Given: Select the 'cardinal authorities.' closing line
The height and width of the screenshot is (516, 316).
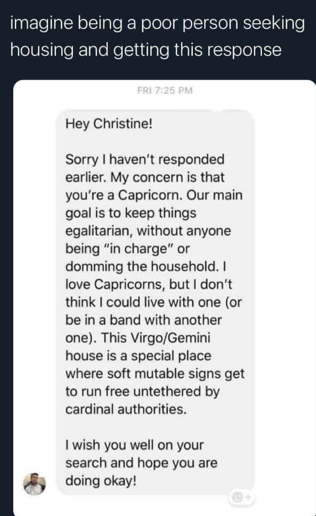Looking at the screenshot, I should tap(126, 409).
